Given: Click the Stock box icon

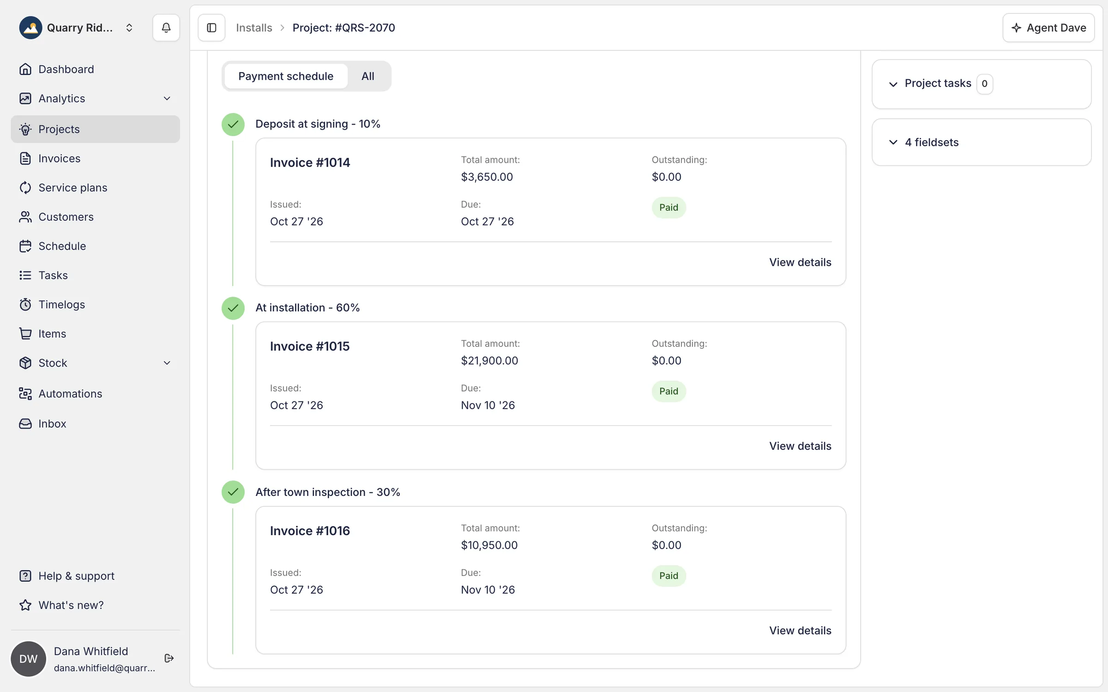Looking at the screenshot, I should click(25, 363).
